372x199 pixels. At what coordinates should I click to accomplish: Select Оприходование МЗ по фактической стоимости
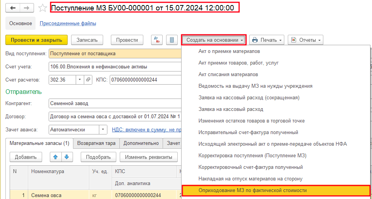pos(275,190)
